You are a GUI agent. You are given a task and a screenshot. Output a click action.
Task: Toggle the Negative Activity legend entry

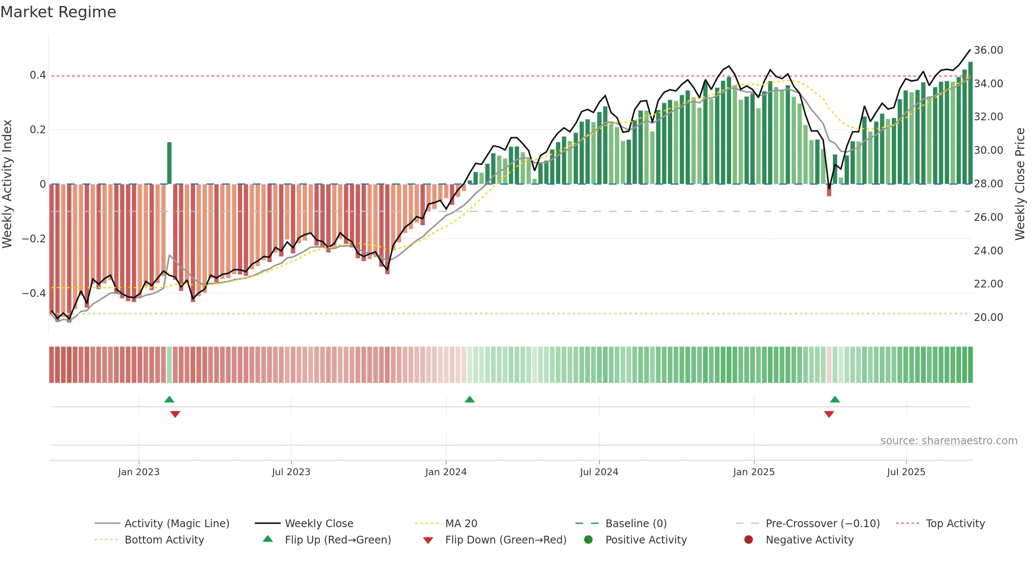point(799,540)
